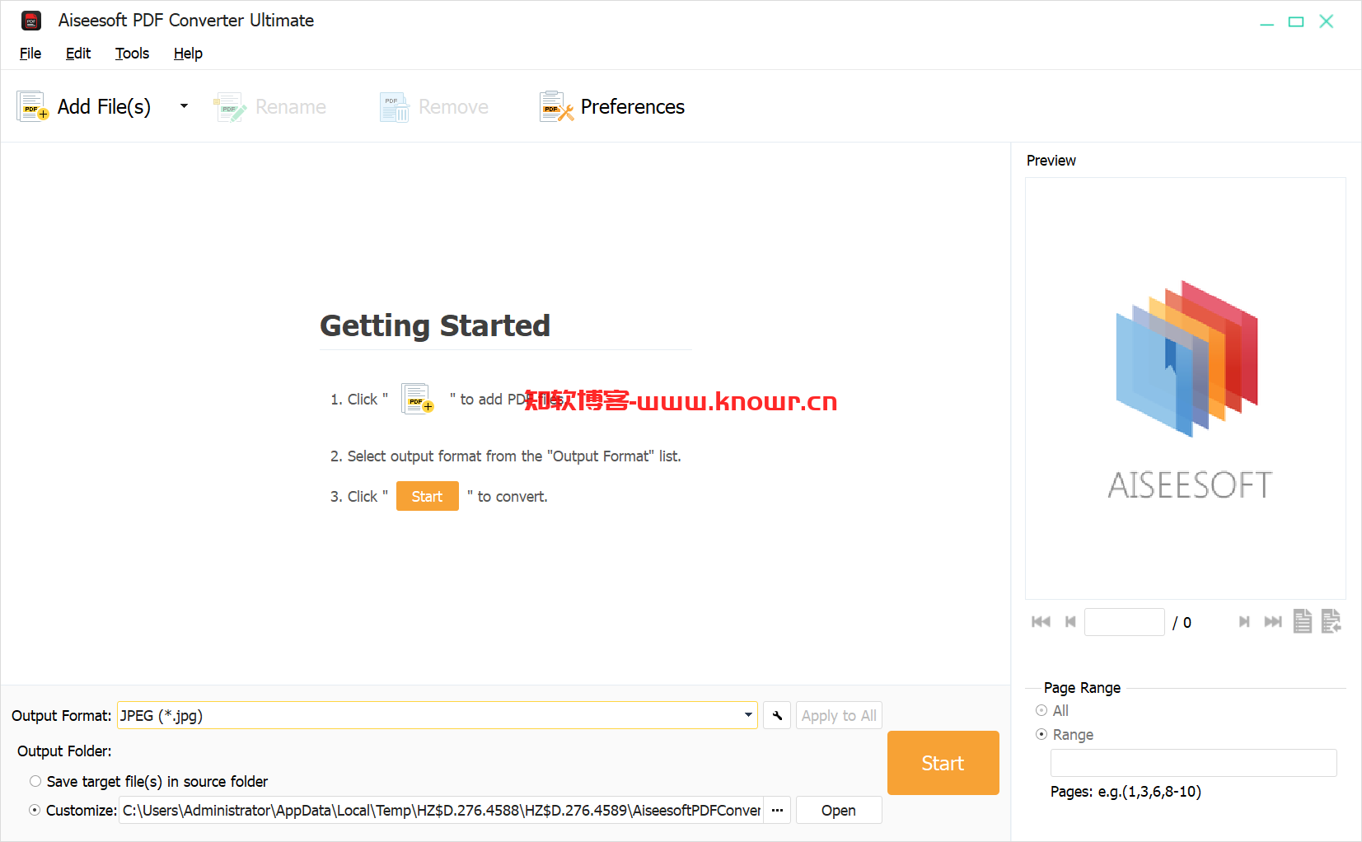
Task: Close the Aiseesoft PDF Converter window
Action: (1327, 21)
